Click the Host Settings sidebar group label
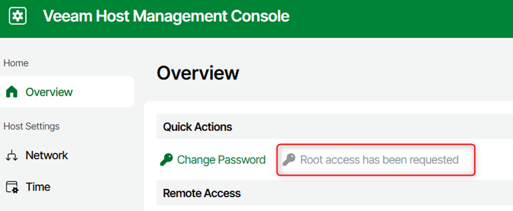This screenshot has width=513, height=211. [31, 126]
